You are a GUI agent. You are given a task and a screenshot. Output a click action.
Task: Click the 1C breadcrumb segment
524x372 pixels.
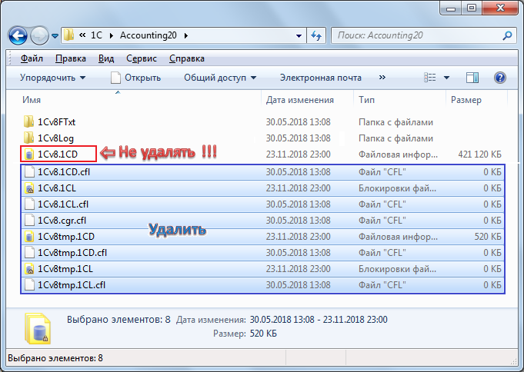click(x=97, y=35)
